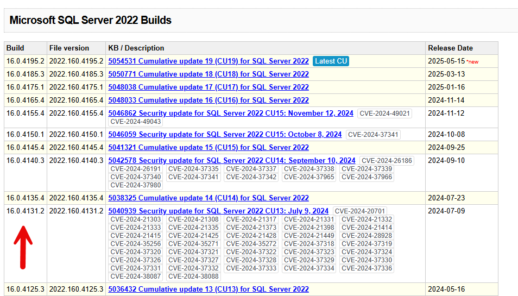Click the Release Date column header
518x296 pixels.
click(x=450, y=48)
